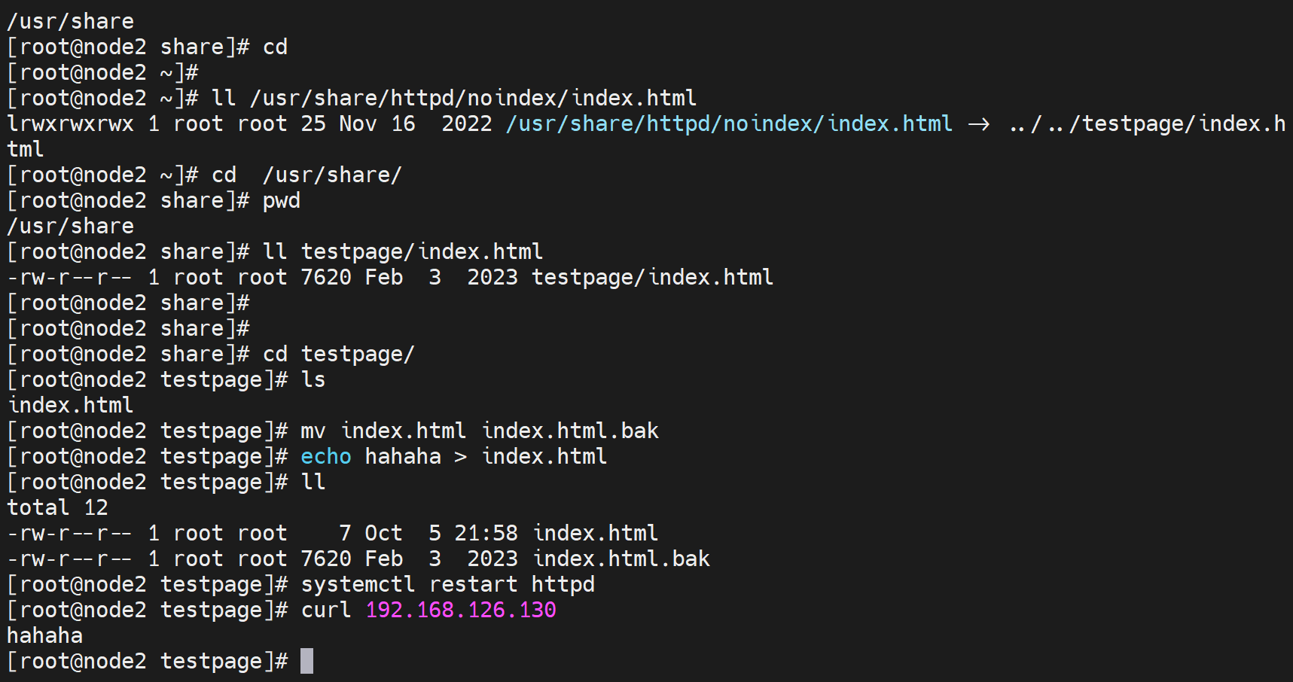The image size is (1293, 682).
Task: Click the symlink target ../../testpage/index.h text
Action: coord(1146,123)
